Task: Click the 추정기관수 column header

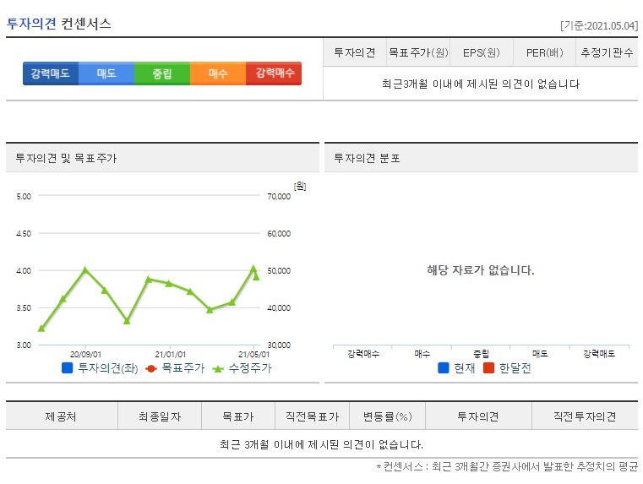Action: coord(607,52)
